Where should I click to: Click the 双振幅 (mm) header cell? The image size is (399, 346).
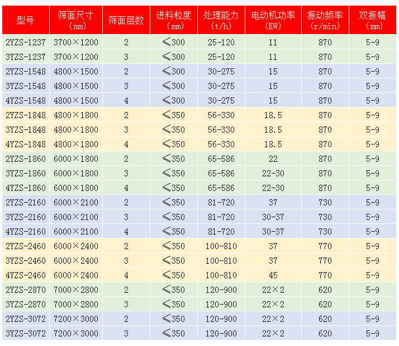point(373,20)
